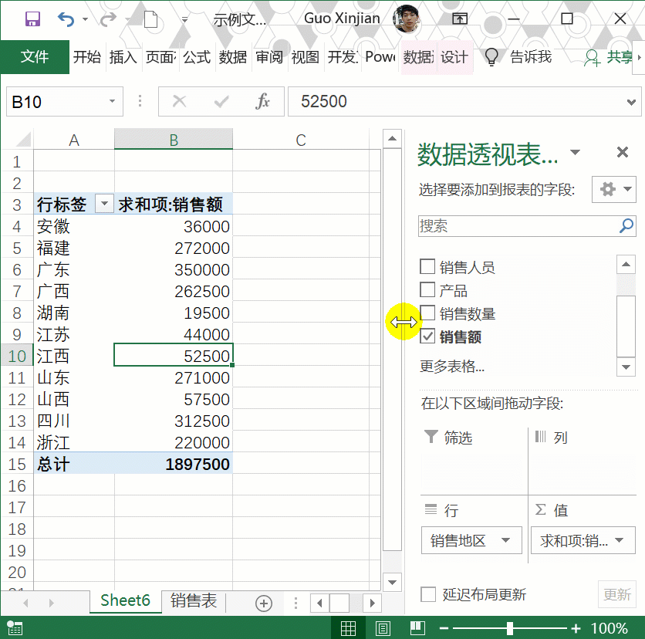Image resolution: width=645 pixels, height=639 pixels.
Task: Enable 延迟布局更新 checkbox
Action: pyautogui.click(x=428, y=594)
